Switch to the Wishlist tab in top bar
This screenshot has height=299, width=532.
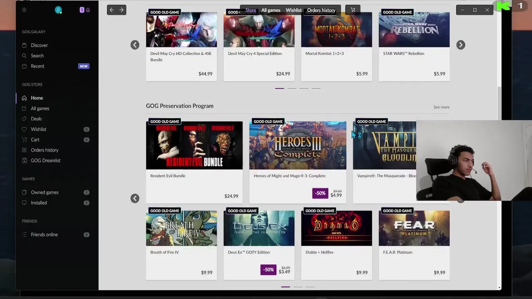[x=293, y=10]
